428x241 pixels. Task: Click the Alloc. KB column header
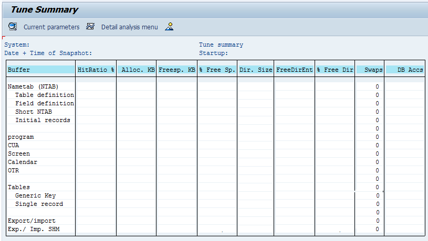137,70
